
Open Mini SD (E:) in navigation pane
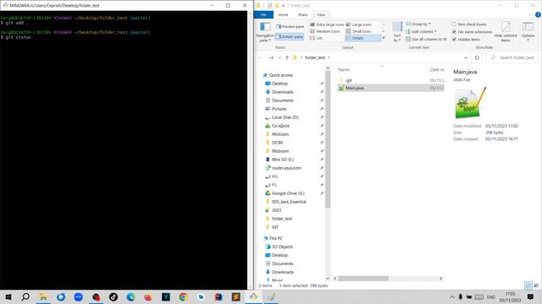pyautogui.click(x=282, y=160)
